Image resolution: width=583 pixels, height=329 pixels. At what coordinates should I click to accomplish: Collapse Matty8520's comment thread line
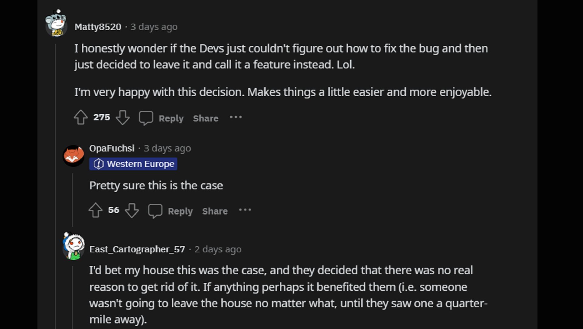[x=56, y=182]
